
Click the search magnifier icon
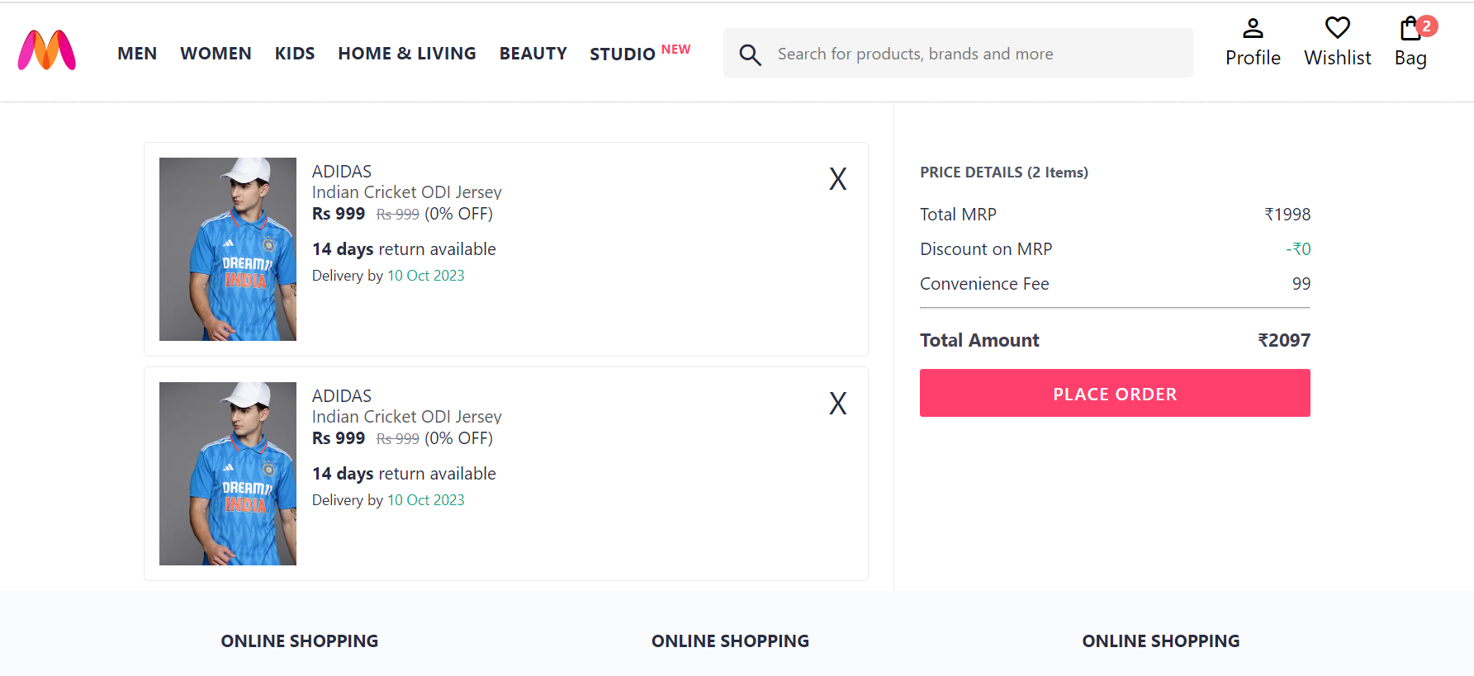pyautogui.click(x=750, y=54)
